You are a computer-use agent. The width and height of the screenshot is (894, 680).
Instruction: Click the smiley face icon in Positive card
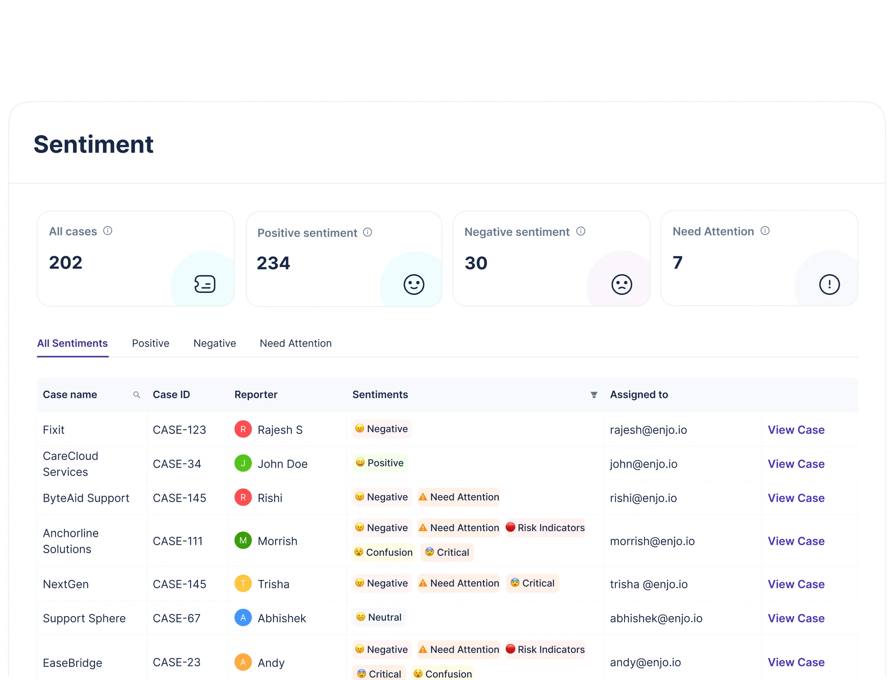pos(413,285)
